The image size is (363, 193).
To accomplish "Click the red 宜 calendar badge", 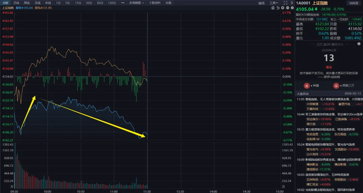I will tap(307, 86).
